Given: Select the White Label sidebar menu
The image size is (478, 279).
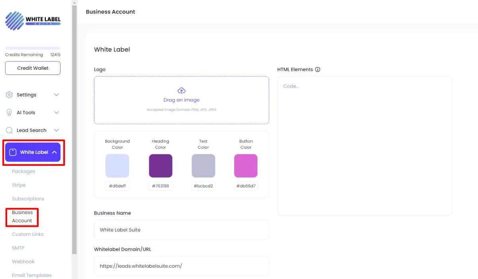Looking at the screenshot, I should click(33, 152).
